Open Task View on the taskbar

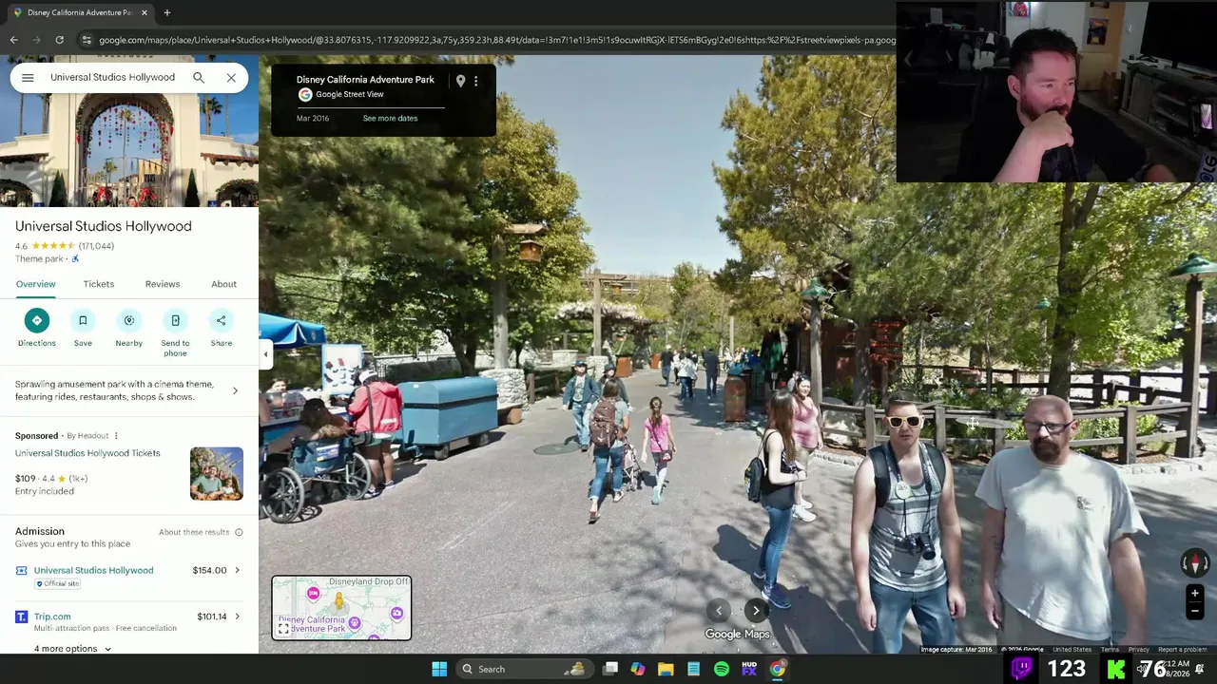pyautogui.click(x=610, y=669)
